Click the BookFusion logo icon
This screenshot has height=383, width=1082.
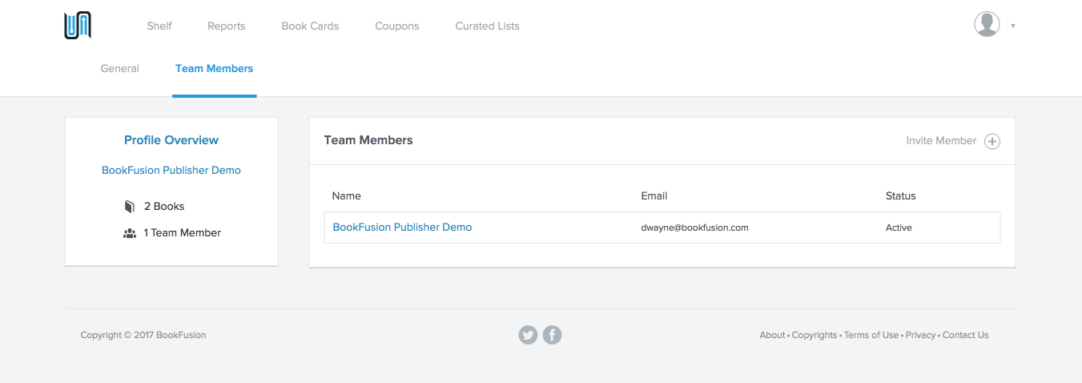click(78, 26)
